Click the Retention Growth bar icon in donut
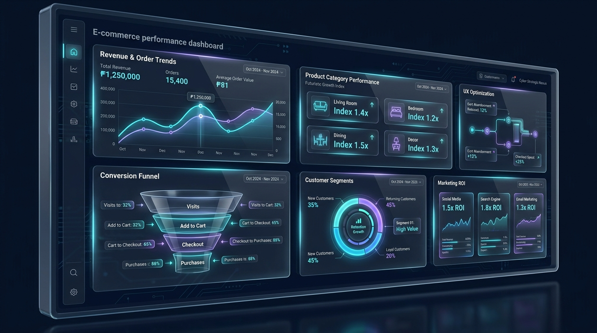This screenshot has height=333, width=597. click(358, 221)
